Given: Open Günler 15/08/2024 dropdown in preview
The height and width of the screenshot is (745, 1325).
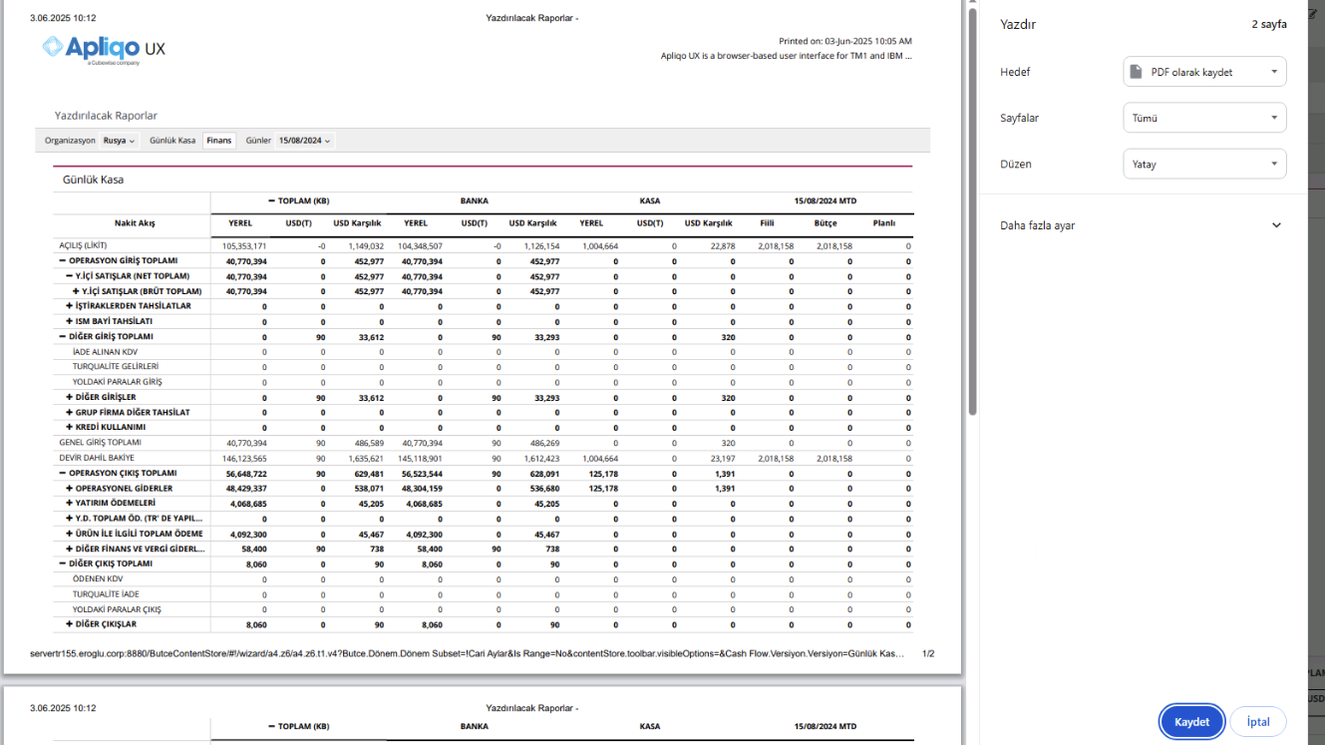Looking at the screenshot, I should (304, 141).
